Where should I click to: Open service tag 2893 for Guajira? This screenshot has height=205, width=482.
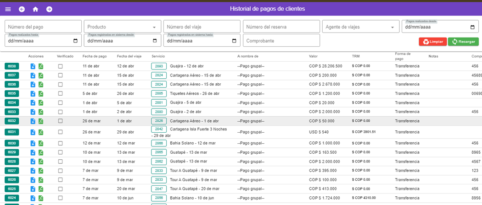(x=159, y=66)
